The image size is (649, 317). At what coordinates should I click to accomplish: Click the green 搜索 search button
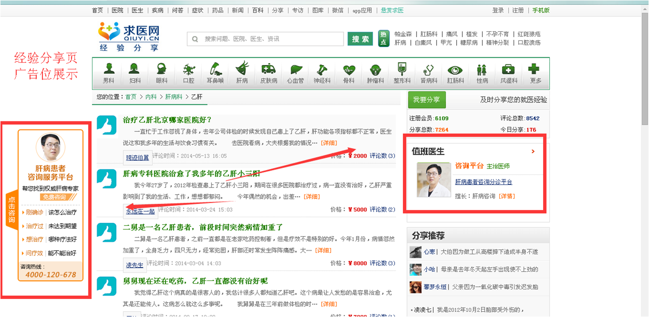360,39
